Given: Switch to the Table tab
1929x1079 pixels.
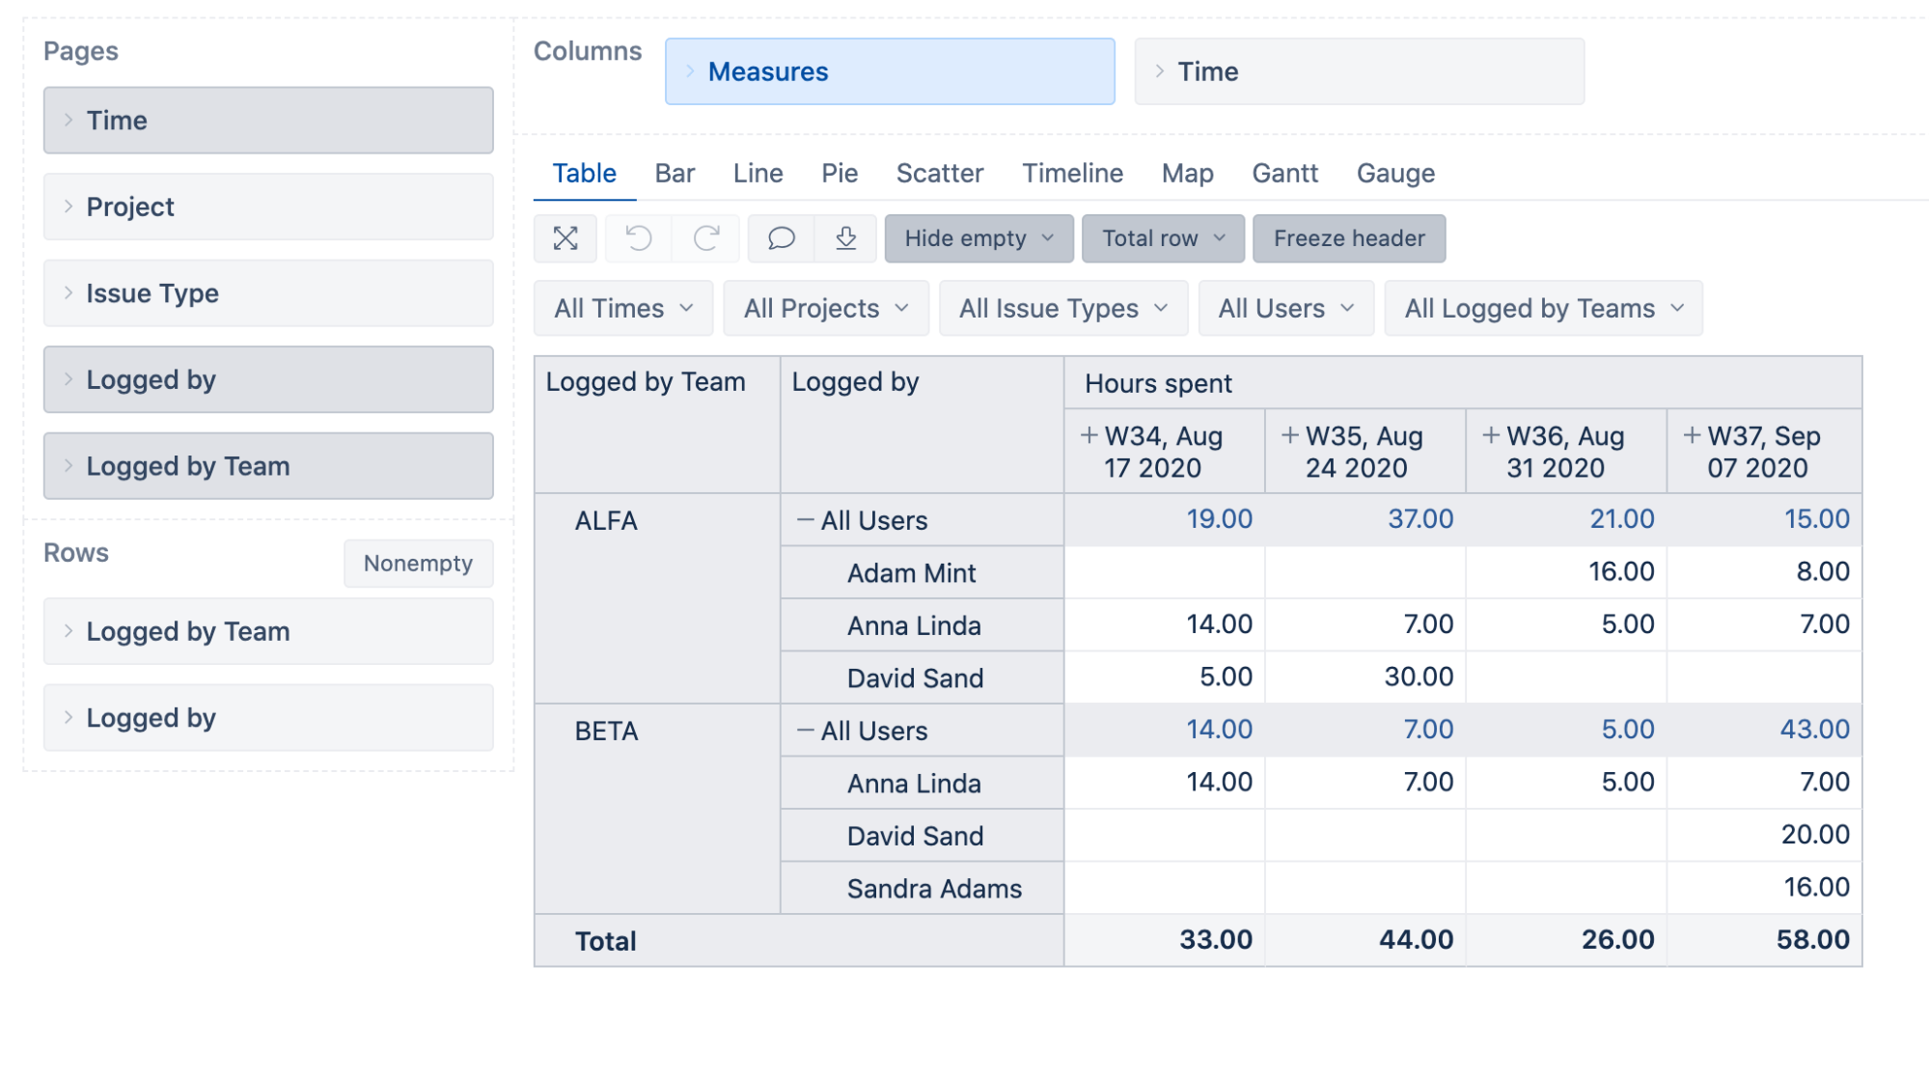Looking at the screenshot, I should 584,174.
